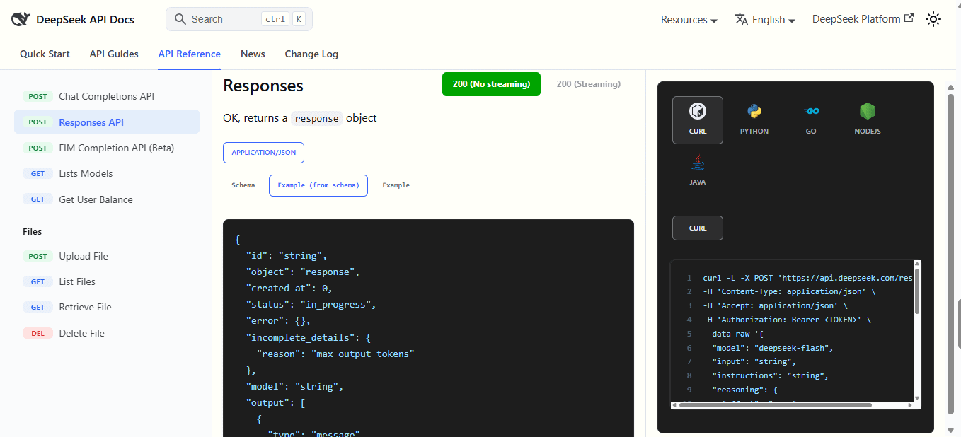Select the Go language icon
Viewport: 961px width, 437px height.
coord(811,111)
